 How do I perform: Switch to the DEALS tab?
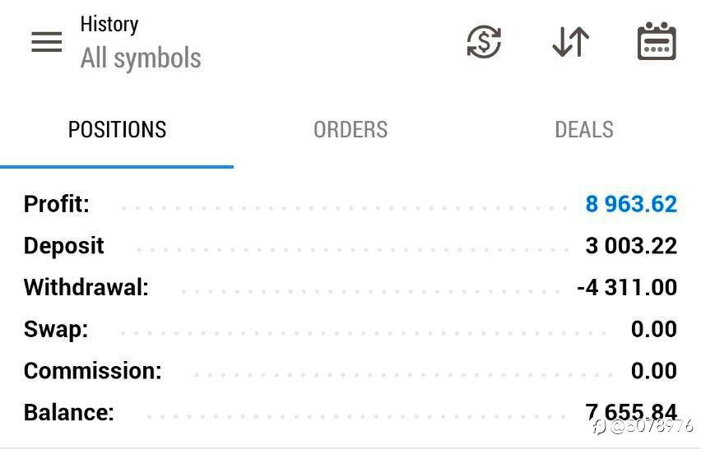coord(584,130)
